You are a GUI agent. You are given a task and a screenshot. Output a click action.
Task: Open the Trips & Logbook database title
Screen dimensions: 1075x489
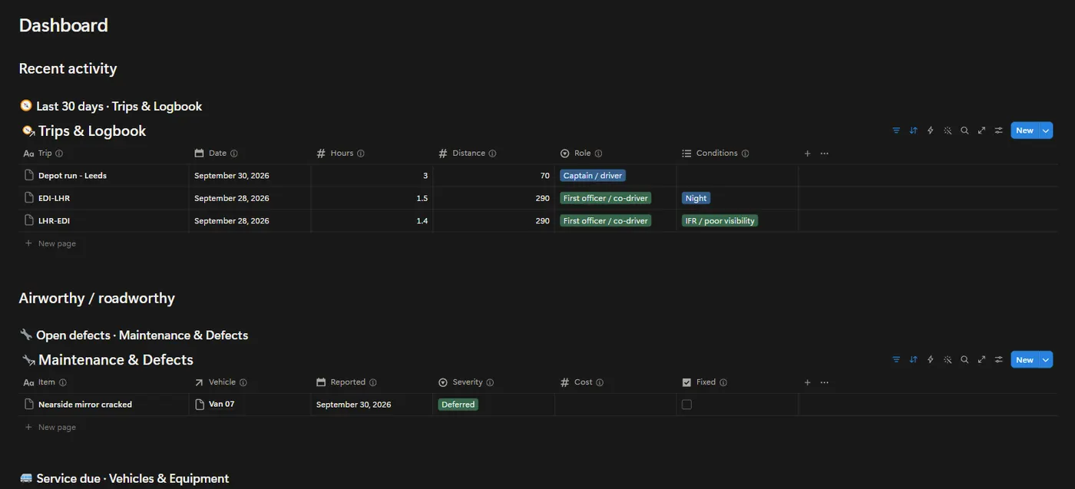pos(92,131)
